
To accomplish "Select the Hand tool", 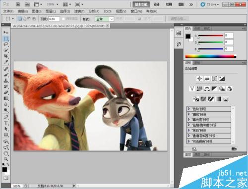I will 6,153.
